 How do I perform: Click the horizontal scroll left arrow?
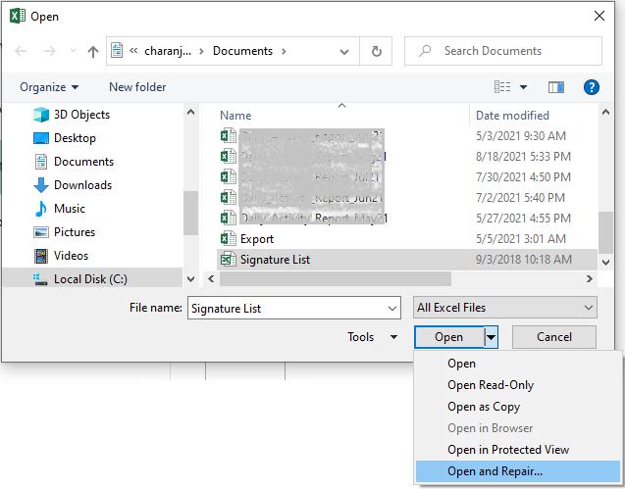[x=211, y=278]
